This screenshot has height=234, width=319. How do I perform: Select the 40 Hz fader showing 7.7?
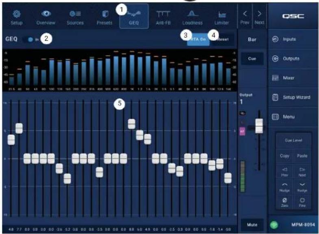tap(19, 128)
